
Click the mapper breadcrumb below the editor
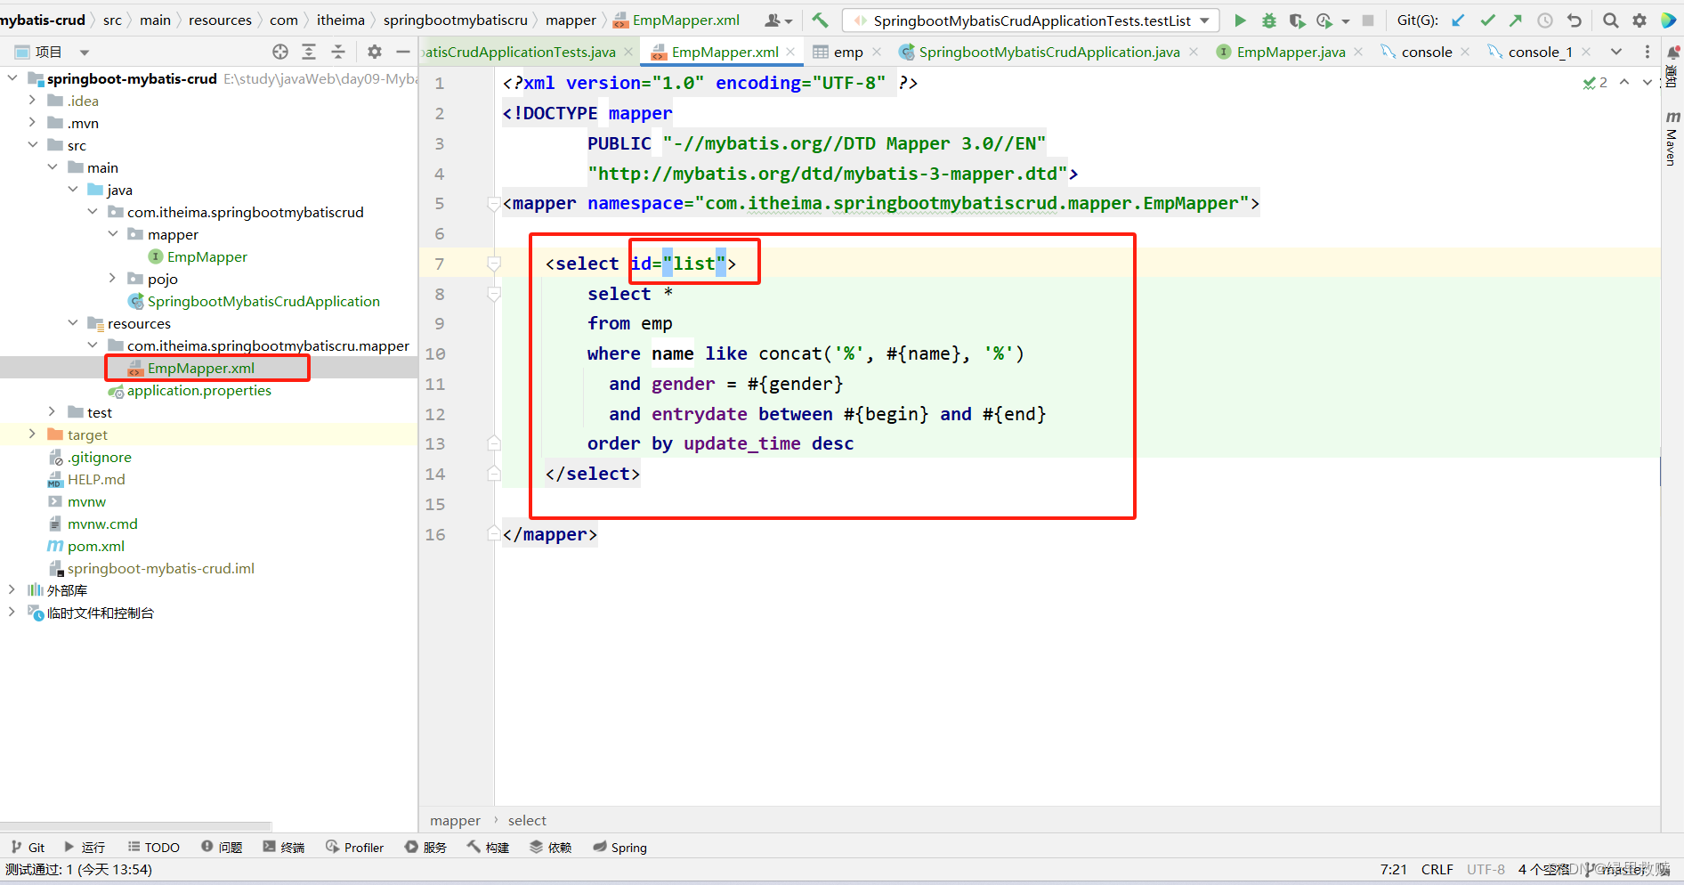455,820
